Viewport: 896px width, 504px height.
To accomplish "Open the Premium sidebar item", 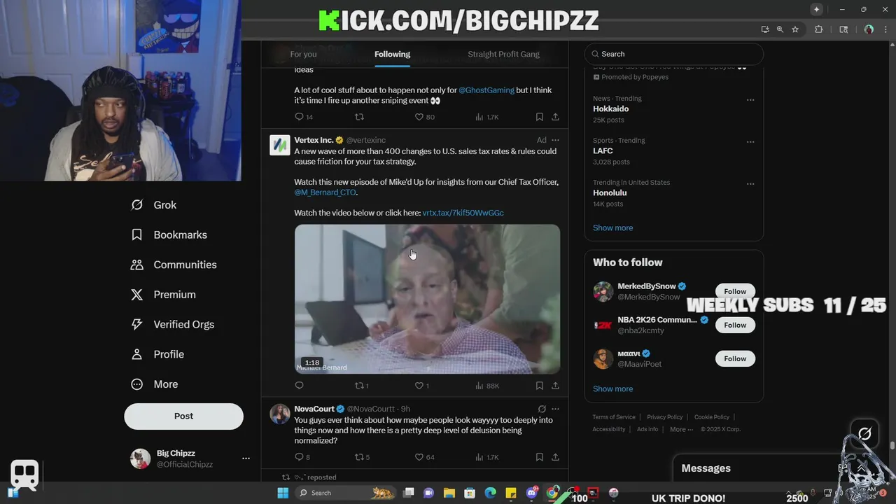I will tap(163, 295).
